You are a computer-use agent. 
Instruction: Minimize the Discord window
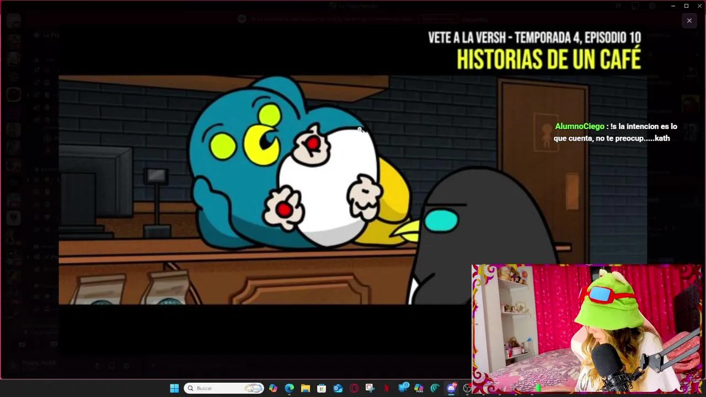click(x=673, y=6)
